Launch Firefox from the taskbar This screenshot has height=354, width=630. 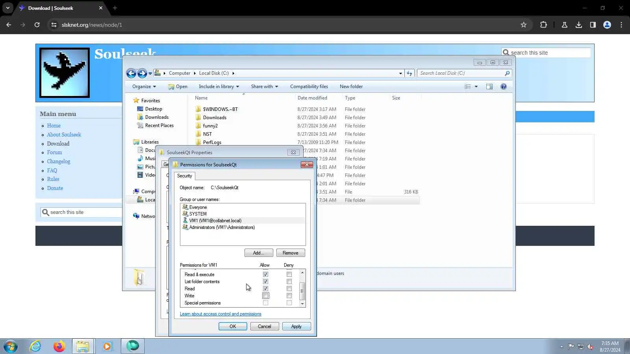[x=59, y=346]
